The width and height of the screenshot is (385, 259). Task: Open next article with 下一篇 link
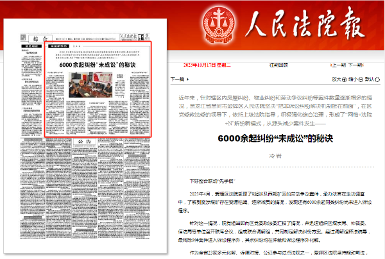[177, 80]
